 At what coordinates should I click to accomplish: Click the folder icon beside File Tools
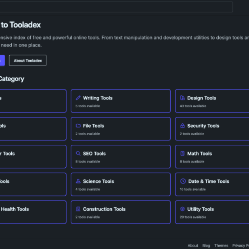tap(78, 126)
